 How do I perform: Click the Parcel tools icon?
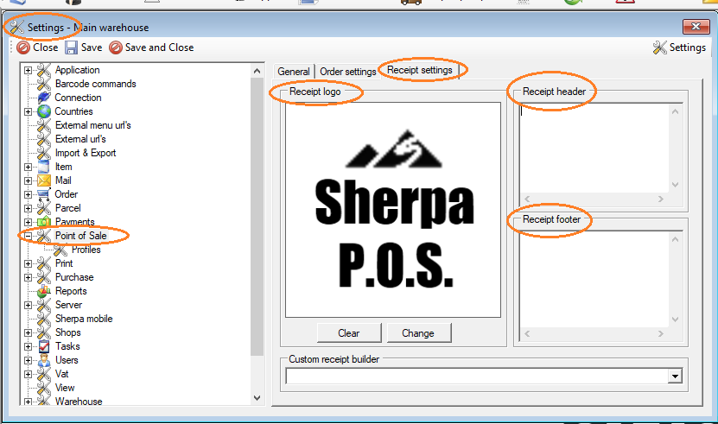(44, 208)
